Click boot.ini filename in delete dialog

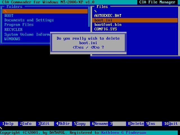click(88, 43)
